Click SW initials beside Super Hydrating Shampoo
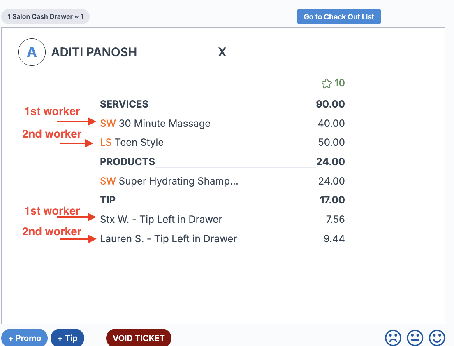The image size is (454, 346). tap(108, 181)
